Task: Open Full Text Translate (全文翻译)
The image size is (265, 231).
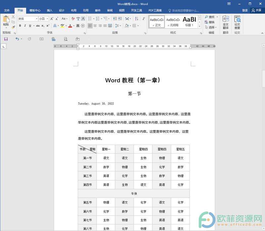Action: coord(226,23)
